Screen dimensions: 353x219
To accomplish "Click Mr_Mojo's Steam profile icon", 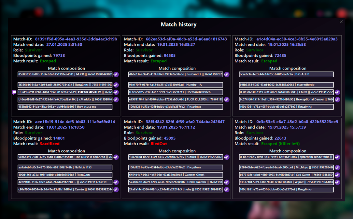I will coord(337,167).
